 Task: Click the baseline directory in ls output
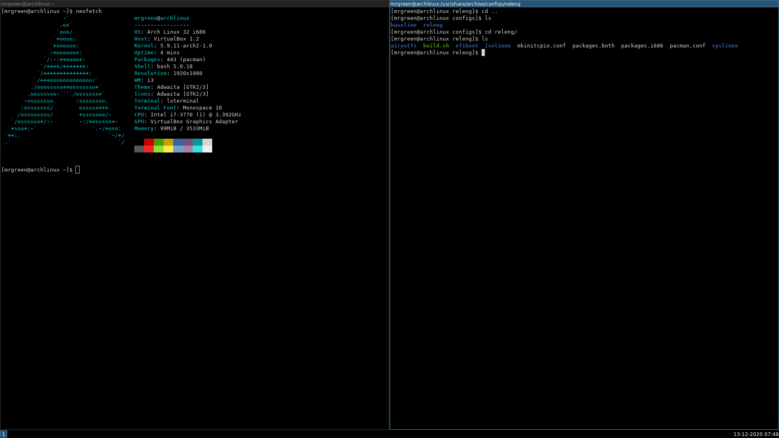click(404, 25)
